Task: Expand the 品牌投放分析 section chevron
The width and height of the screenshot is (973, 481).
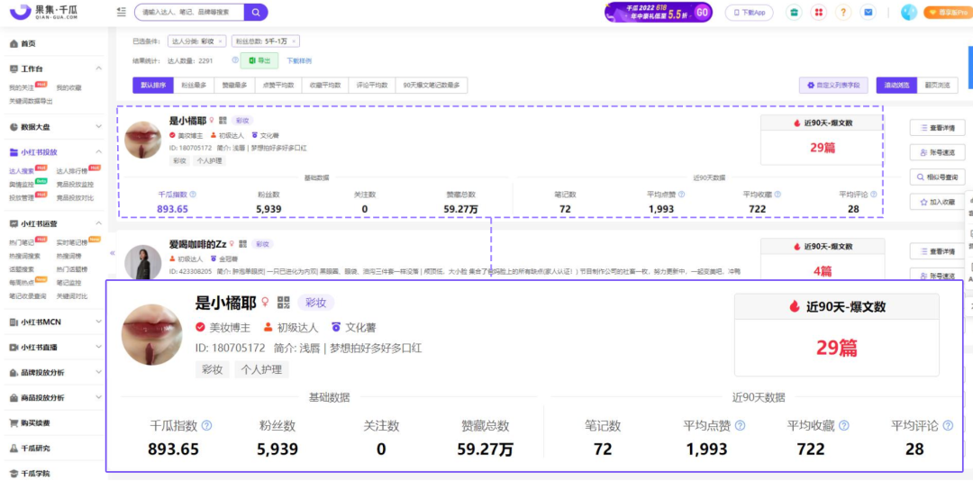Action: pyautogui.click(x=99, y=372)
